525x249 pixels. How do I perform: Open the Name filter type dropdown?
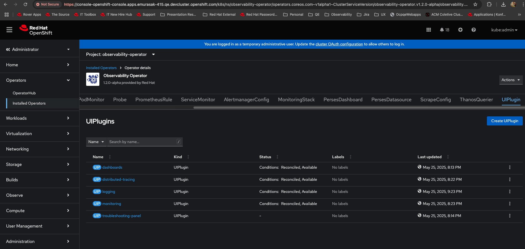point(96,142)
